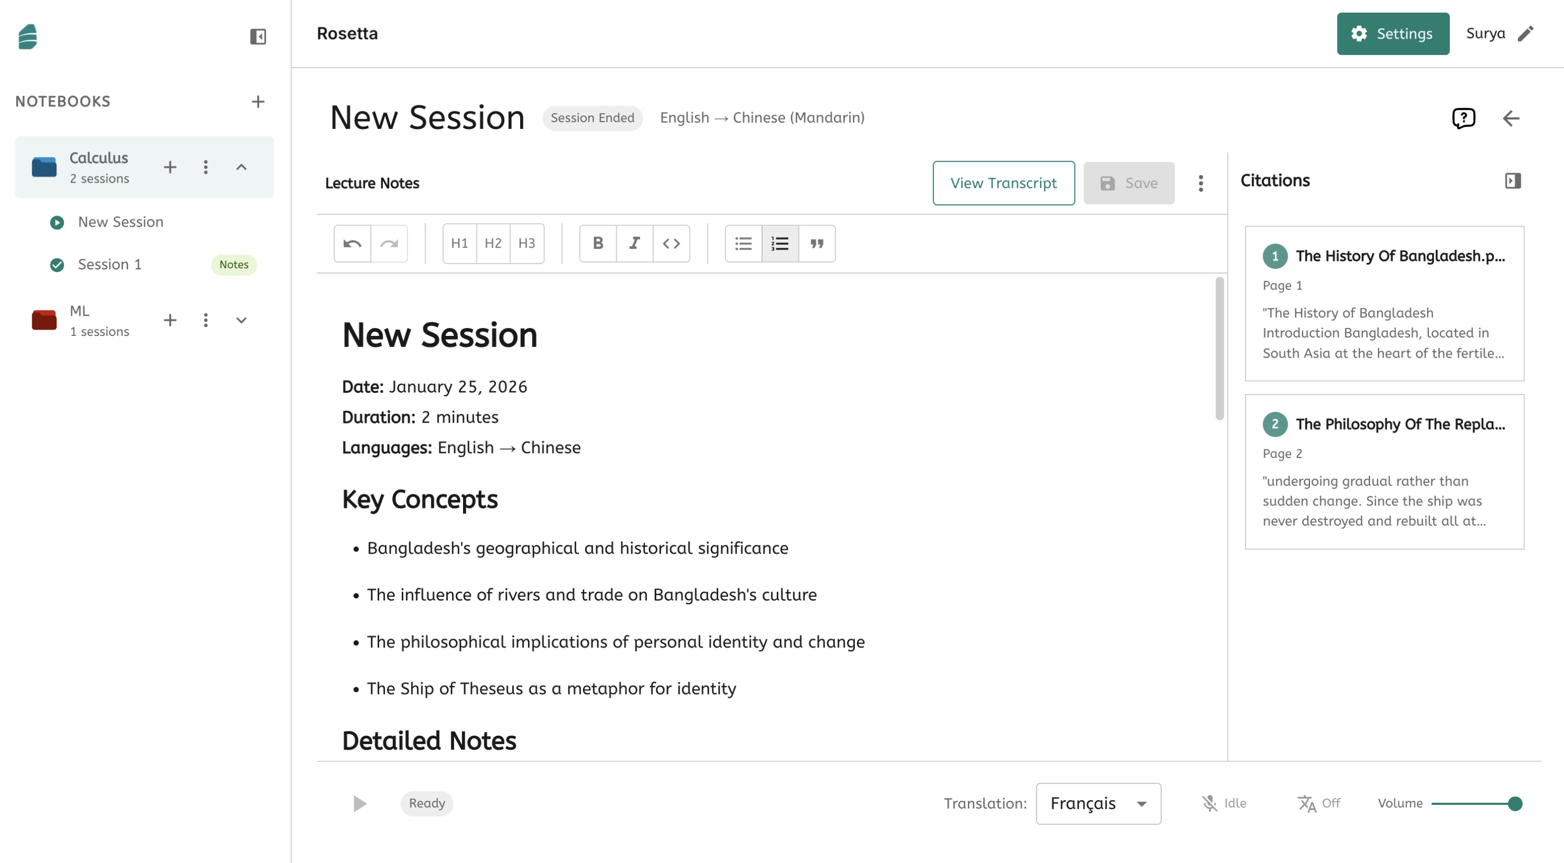Image resolution: width=1564 pixels, height=863 pixels.
Task: Toggle the translation Off indicator
Action: 1318,803
